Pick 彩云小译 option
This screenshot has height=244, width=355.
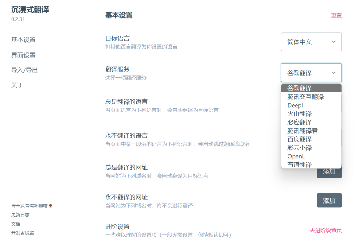tap(311, 148)
